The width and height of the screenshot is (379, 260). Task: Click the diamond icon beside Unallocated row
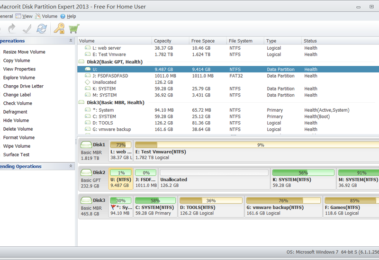(x=88, y=82)
